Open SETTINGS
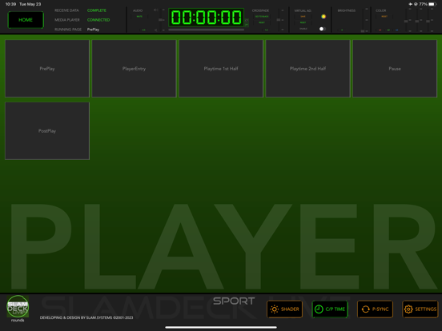Viewport: 442px width, 331px height. point(420,309)
